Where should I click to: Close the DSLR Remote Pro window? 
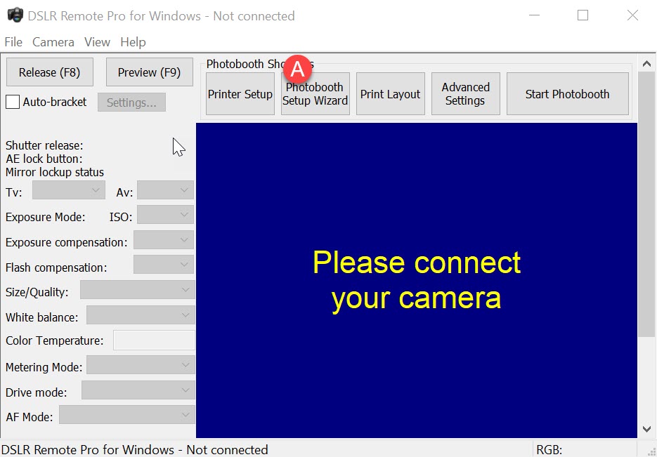[x=632, y=15]
